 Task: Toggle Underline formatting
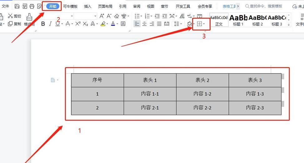57,24
